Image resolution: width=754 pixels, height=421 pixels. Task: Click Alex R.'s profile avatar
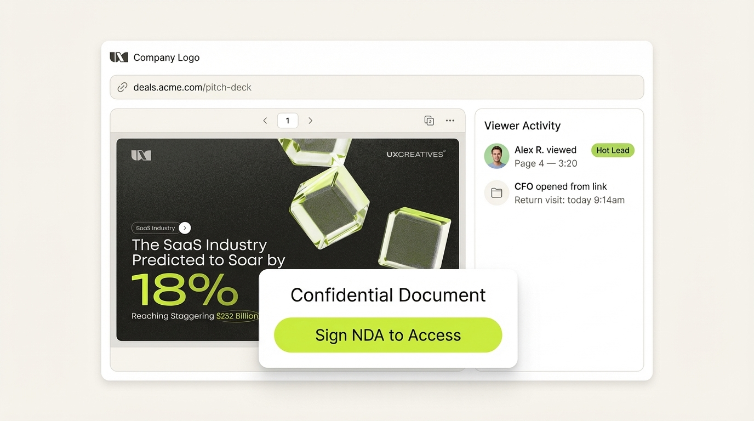click(496, 156)
